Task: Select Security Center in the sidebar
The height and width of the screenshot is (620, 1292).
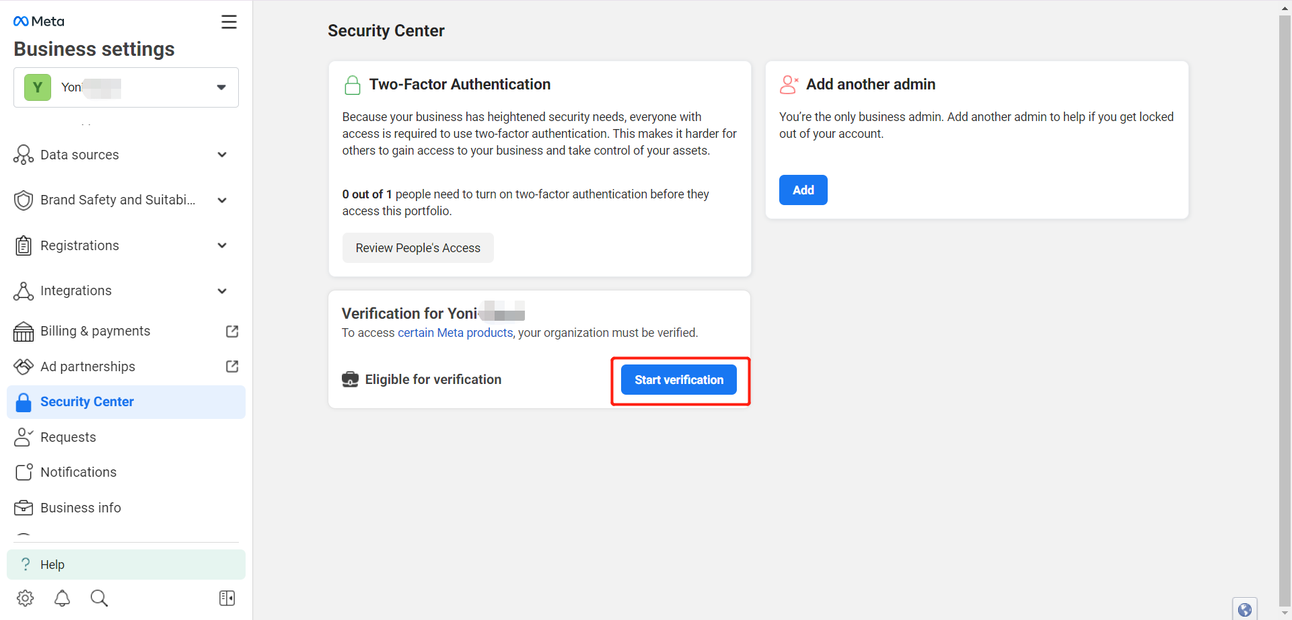Action: (126, 402)
